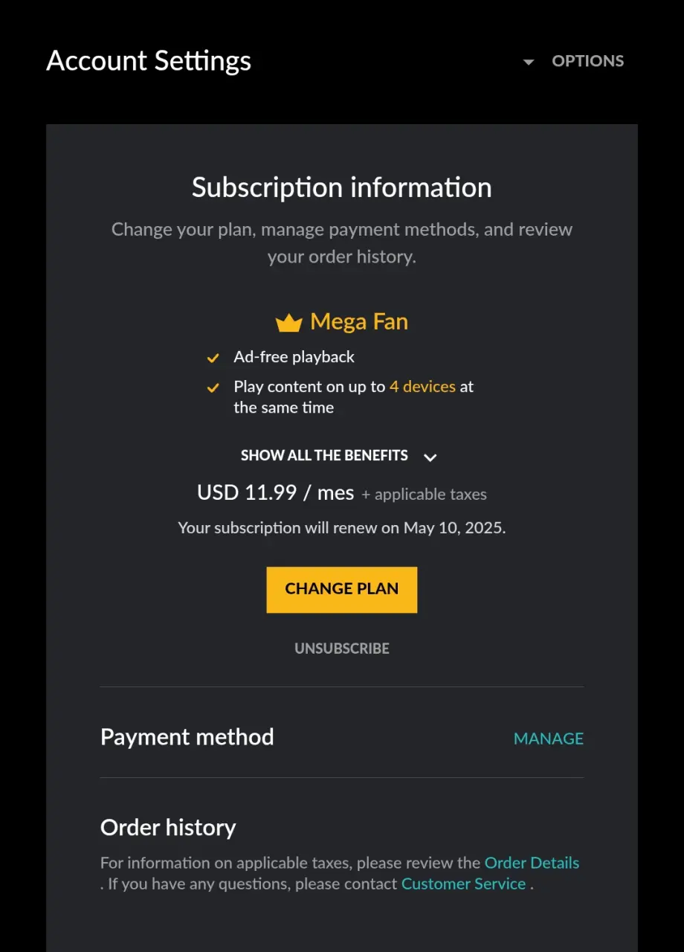
Task: Click the Subscription information heading
Action: [342, 187]
